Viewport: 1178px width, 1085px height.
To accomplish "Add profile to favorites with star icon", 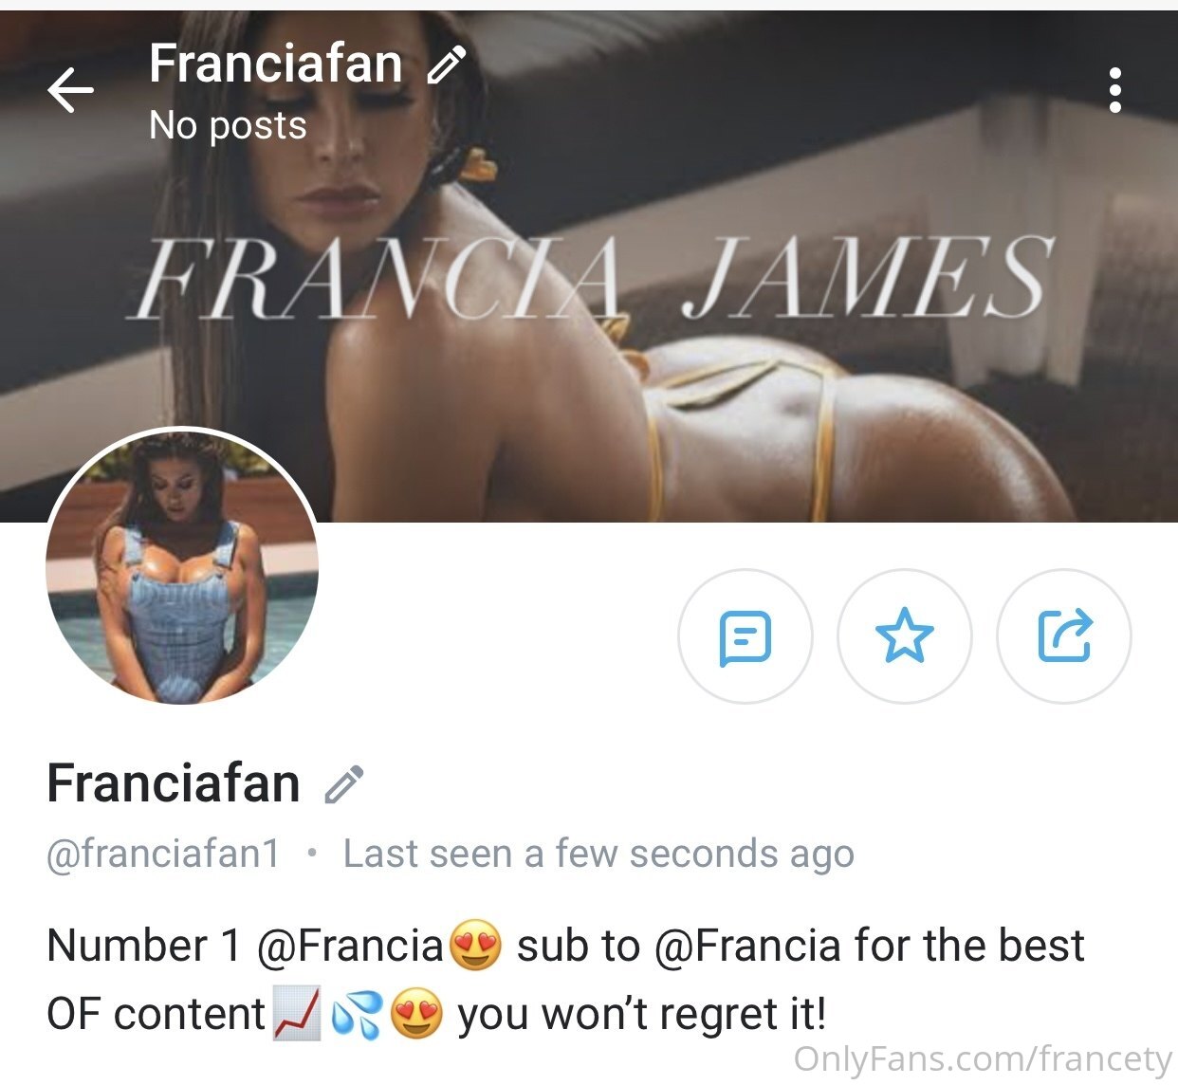I will [x=905, y=636].
